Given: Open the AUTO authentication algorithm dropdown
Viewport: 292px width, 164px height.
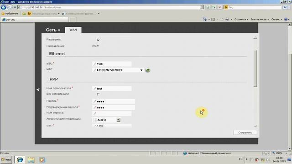Looking at the screenshot, I should coord(119,120).
